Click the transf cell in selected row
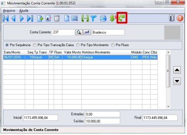187x135 pixels. pos(41,57)
